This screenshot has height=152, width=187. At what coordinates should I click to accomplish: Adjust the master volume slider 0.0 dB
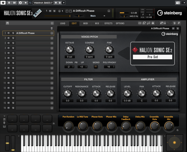[x=124, y=13]
